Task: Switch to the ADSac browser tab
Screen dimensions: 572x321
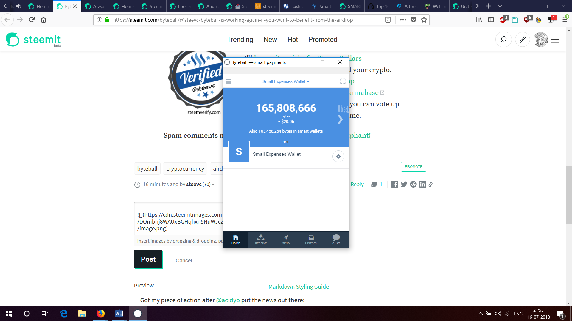Action: 95,6
